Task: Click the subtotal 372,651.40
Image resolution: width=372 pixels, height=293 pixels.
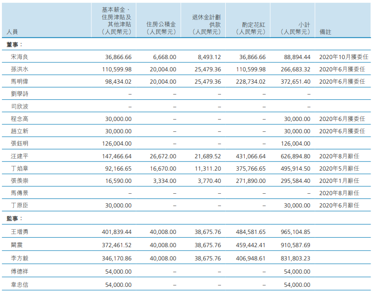Action: click(296, 82)
